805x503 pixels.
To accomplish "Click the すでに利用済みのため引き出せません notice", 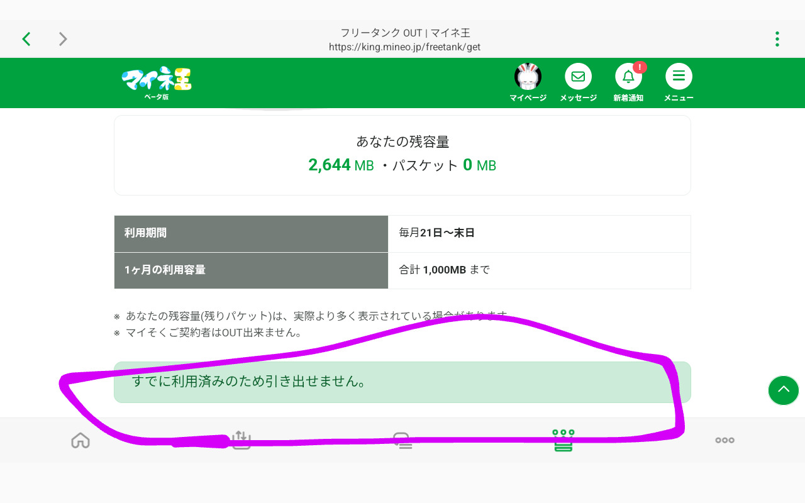I will (402, 382).
